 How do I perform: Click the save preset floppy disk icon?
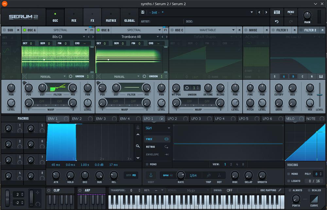coord(143,12)
